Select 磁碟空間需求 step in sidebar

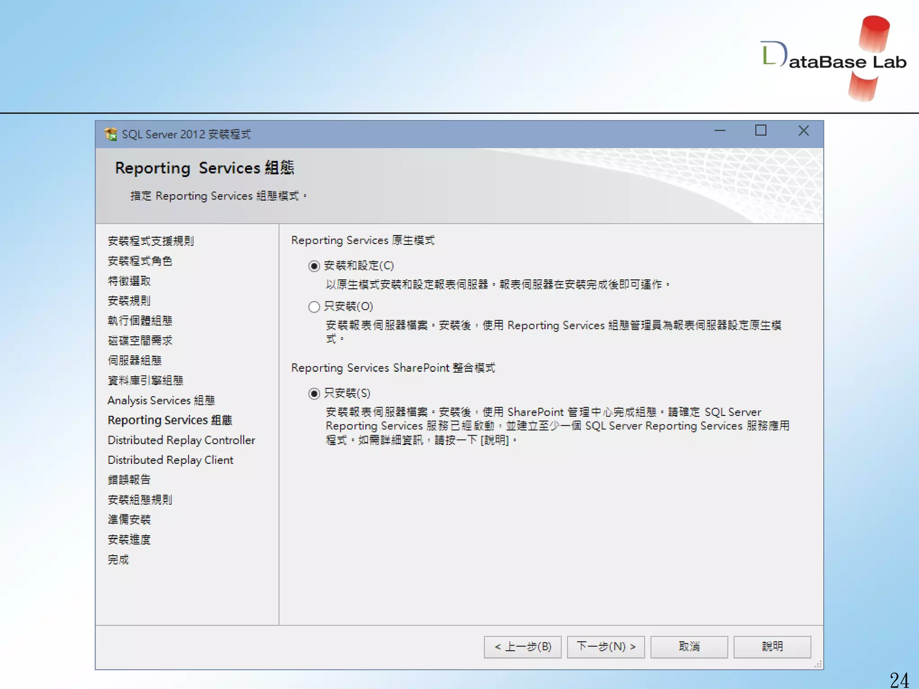(140, 340)
